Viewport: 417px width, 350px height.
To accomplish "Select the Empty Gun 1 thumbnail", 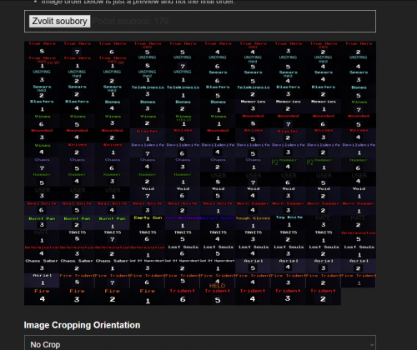I will pyautogui.click(x=148, y=222).
